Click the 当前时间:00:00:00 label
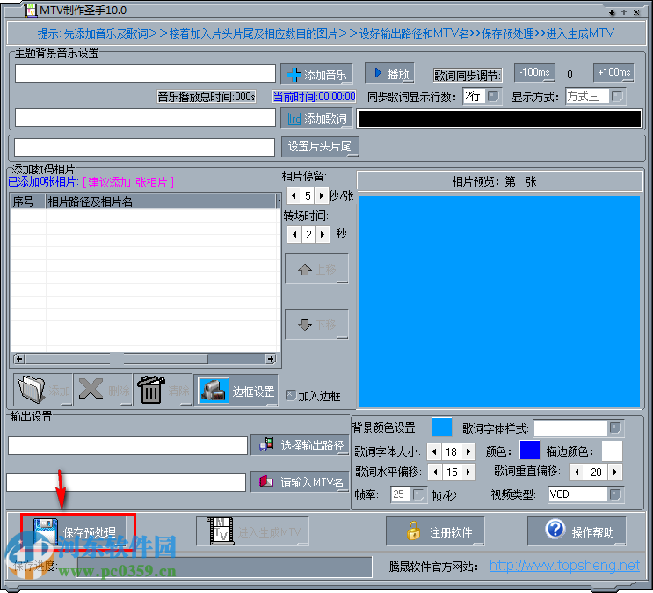Image resolution: width=653 pixels, height=593 pixels. pos(314,97)
